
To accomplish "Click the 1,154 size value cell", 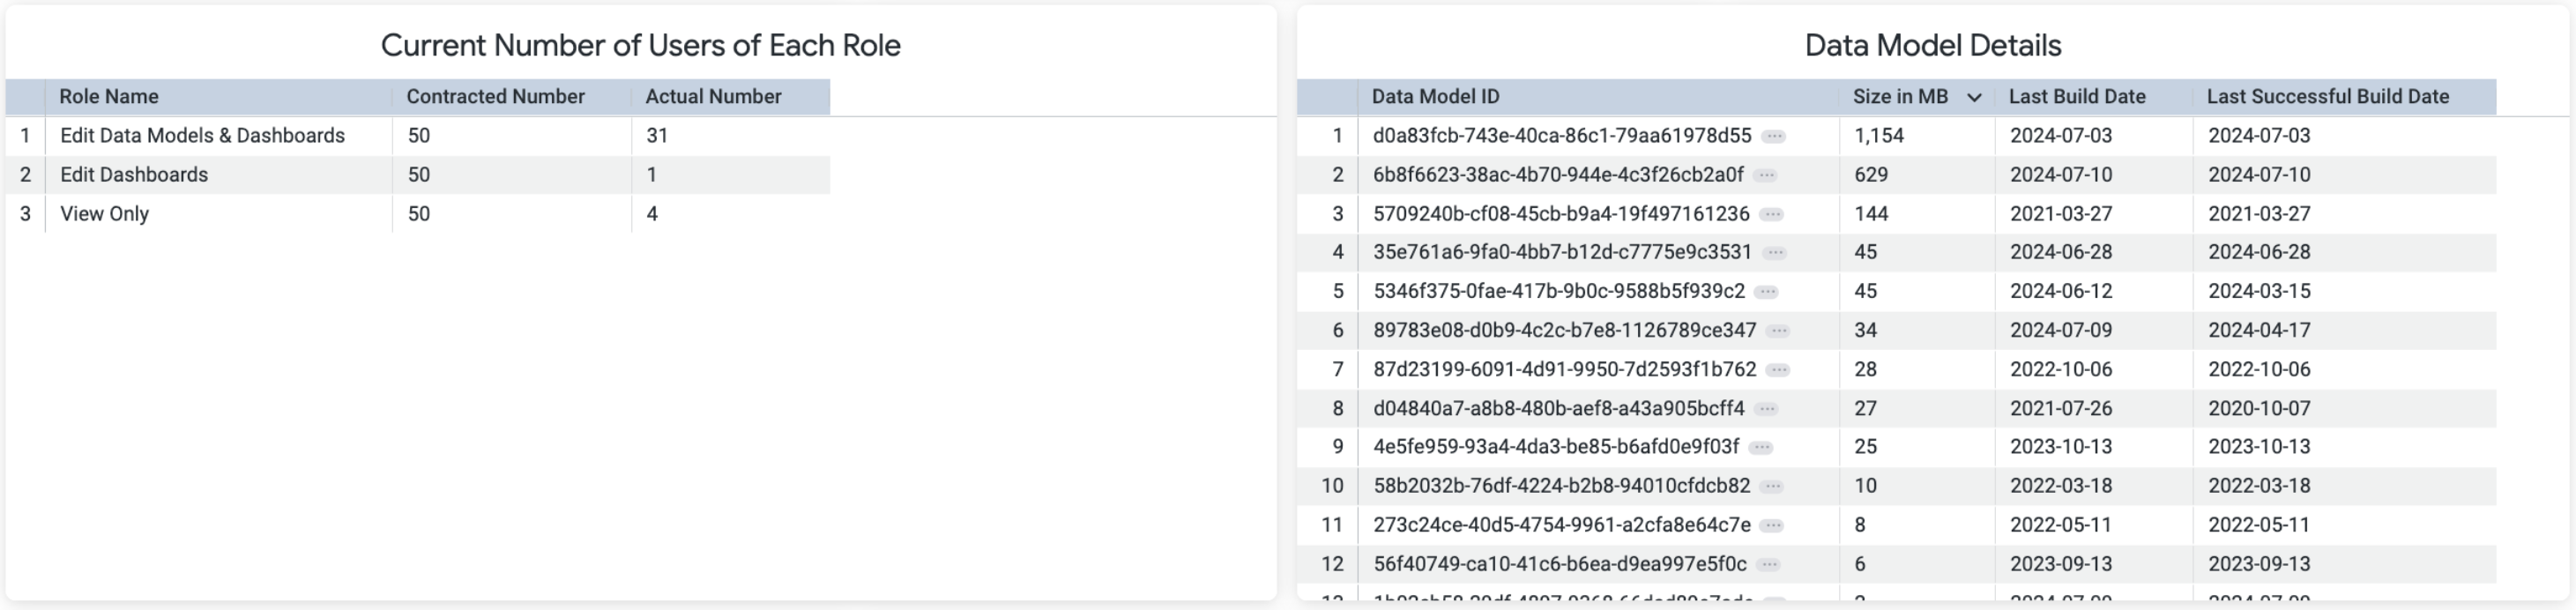I will tap(1878, 136).
